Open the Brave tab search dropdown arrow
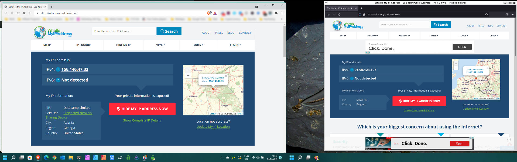Screen dimensions: 517x162 256,7
